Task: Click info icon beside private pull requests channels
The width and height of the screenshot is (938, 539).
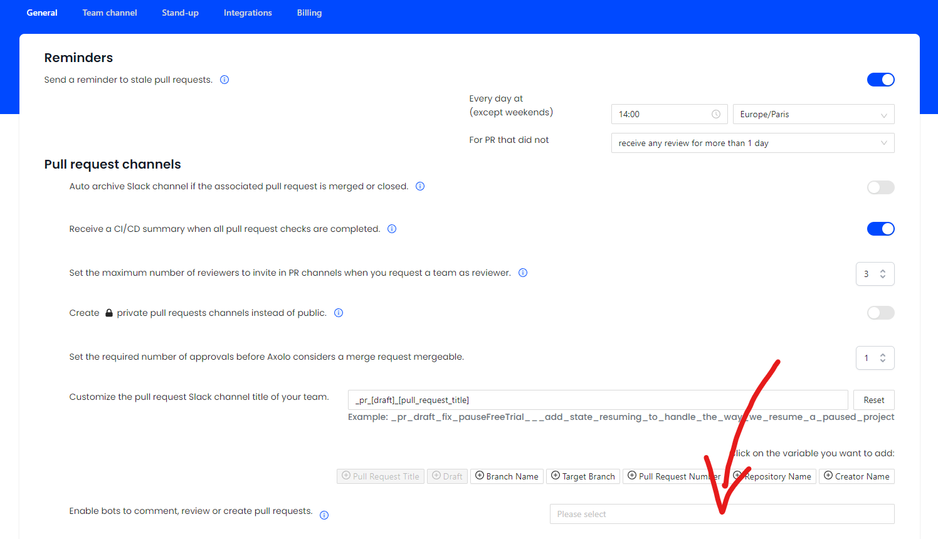Action: tap(339, 313)
